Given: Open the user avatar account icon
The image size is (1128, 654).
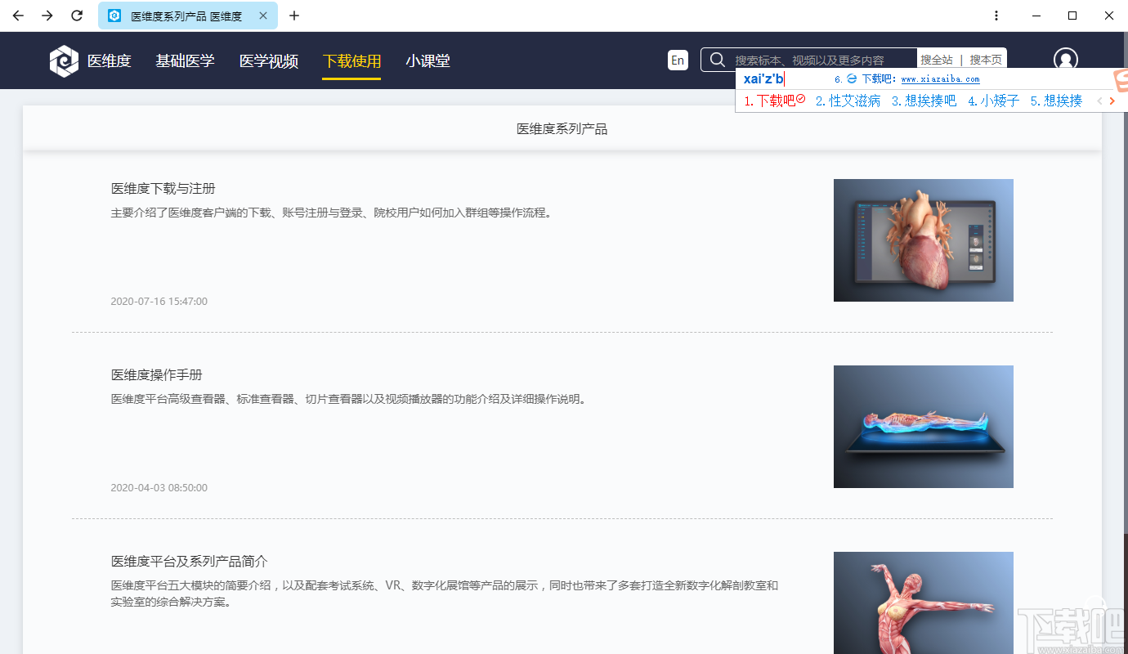Looking at the screenshot, I should pos(1065,60).
